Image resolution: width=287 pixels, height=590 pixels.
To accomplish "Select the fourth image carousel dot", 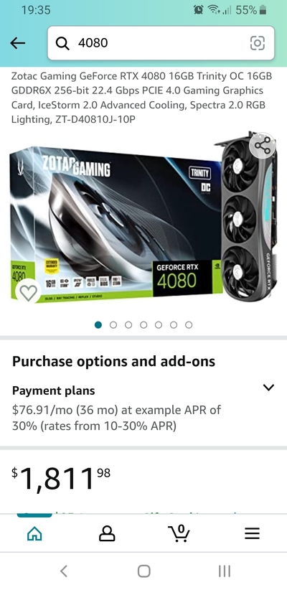I will [143, 324].
